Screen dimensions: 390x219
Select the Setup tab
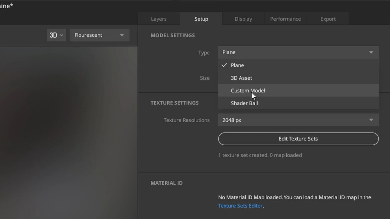coord(201,19)
